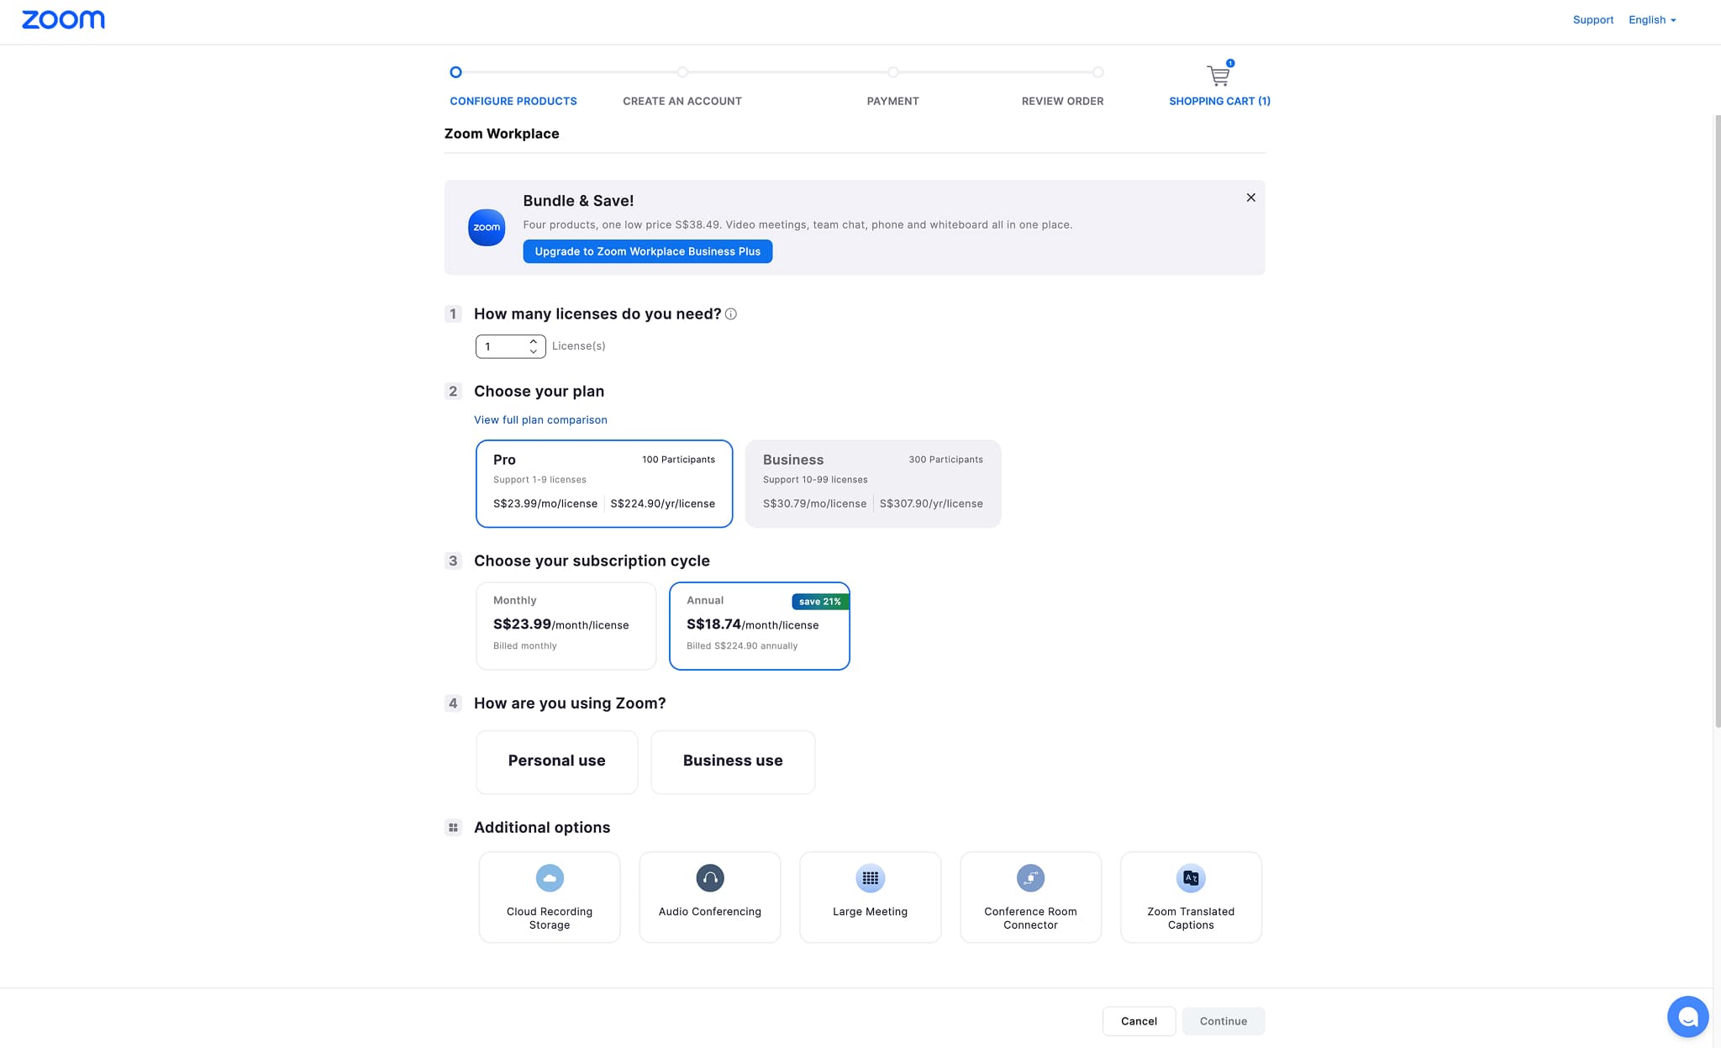The image size is (1721, 1048).
Task: Choose Personal use for Zoom usage
Action: 556,761
